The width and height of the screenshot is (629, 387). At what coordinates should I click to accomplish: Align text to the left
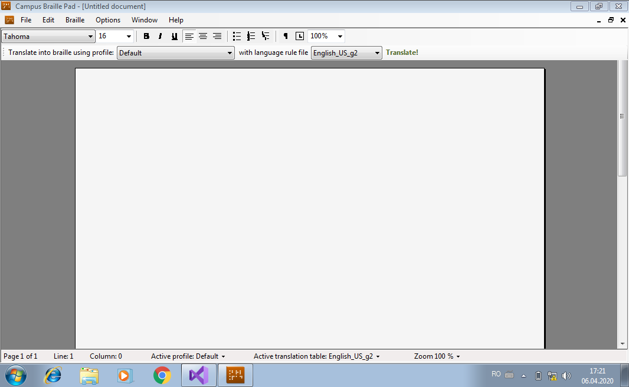(x=189, y=37)
